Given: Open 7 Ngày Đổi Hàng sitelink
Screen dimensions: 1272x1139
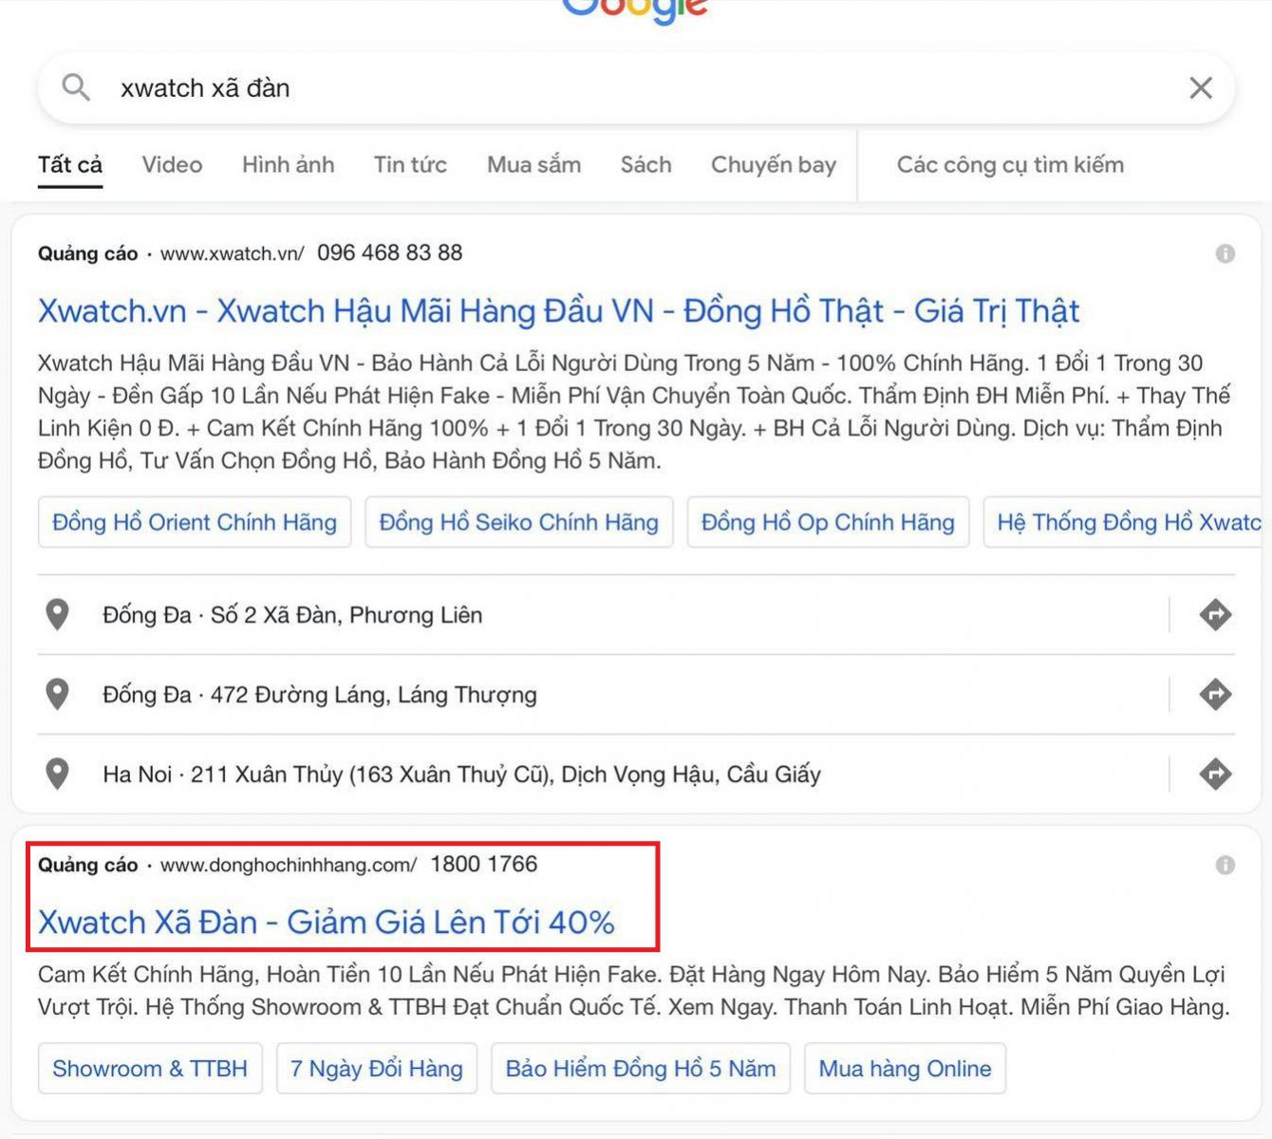Looking at the screenshot, I should [x=377, y=1069].
